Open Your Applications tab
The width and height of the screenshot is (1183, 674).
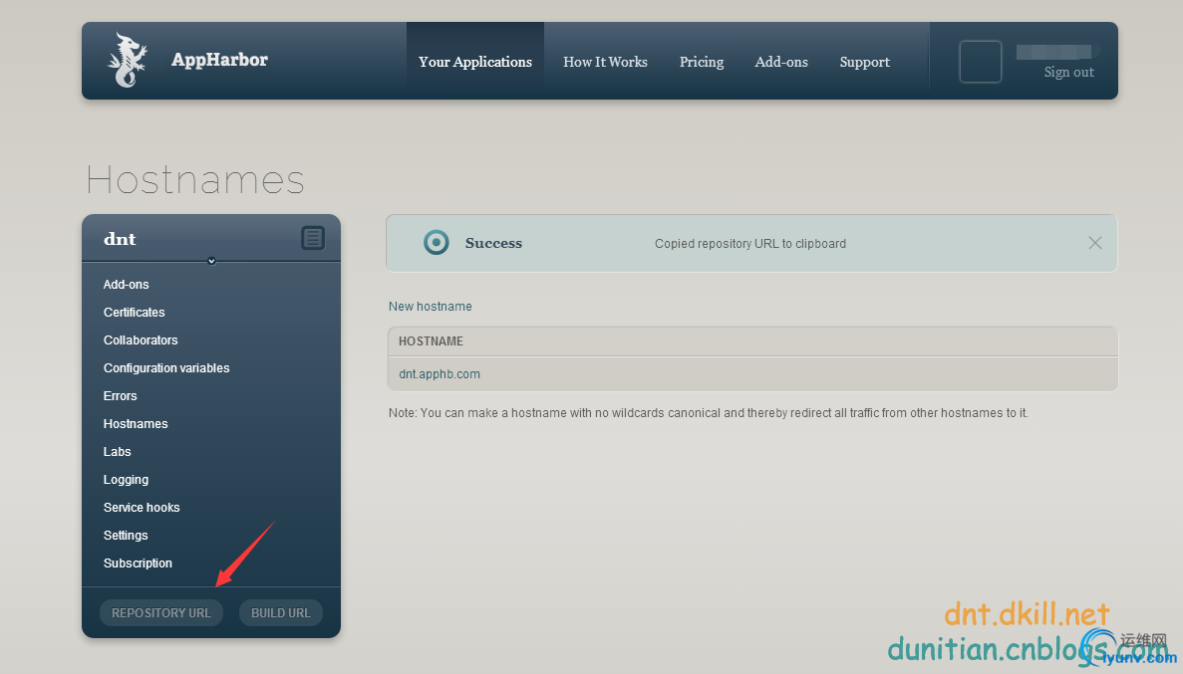pyautogui.click(x=475, y=62)
